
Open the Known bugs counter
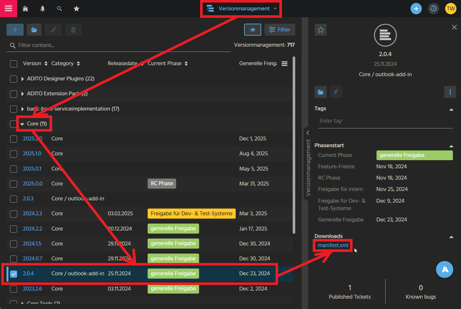[421, 292]
